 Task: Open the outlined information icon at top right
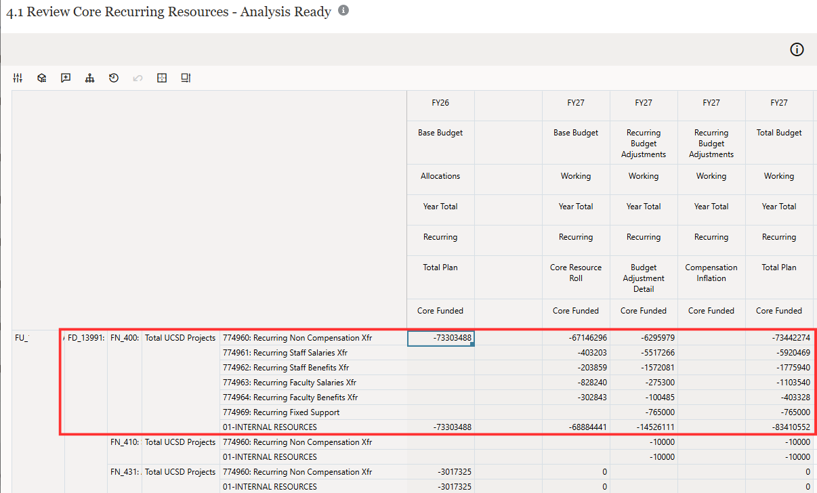click(x=797, y=49)
